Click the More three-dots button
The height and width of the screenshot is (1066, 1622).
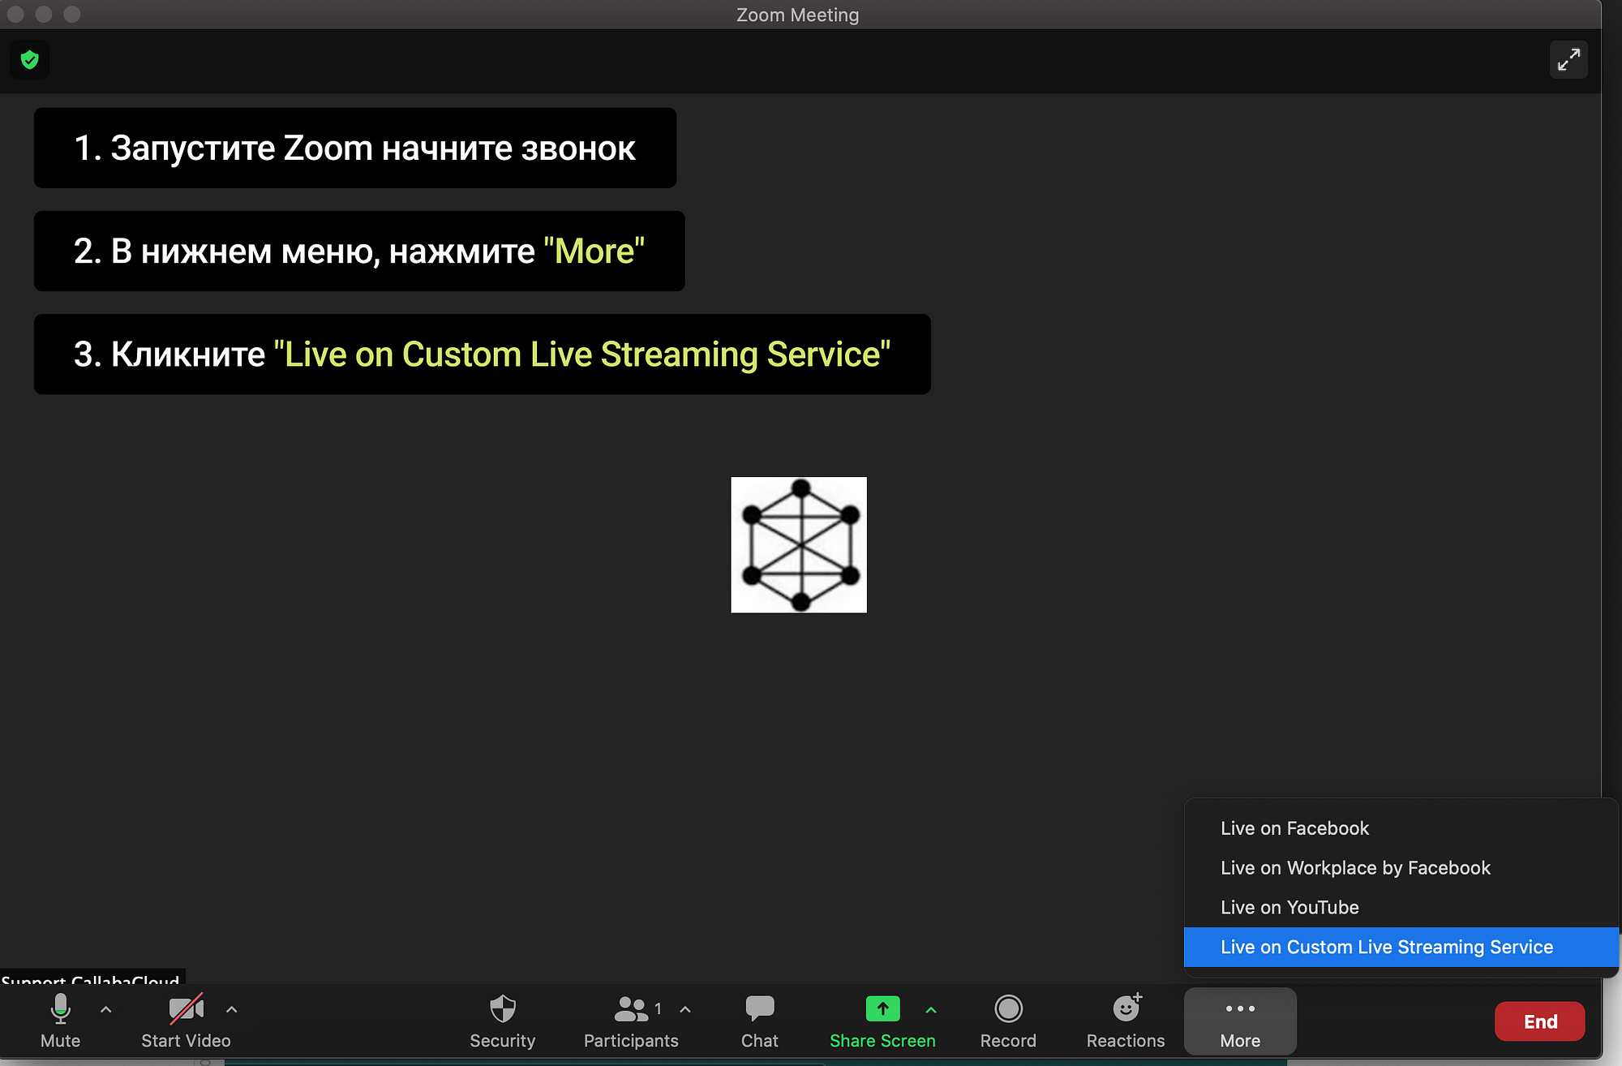(1240, 1021)
